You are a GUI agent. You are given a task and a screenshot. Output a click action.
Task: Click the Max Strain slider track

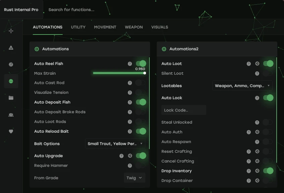[119, 73]
